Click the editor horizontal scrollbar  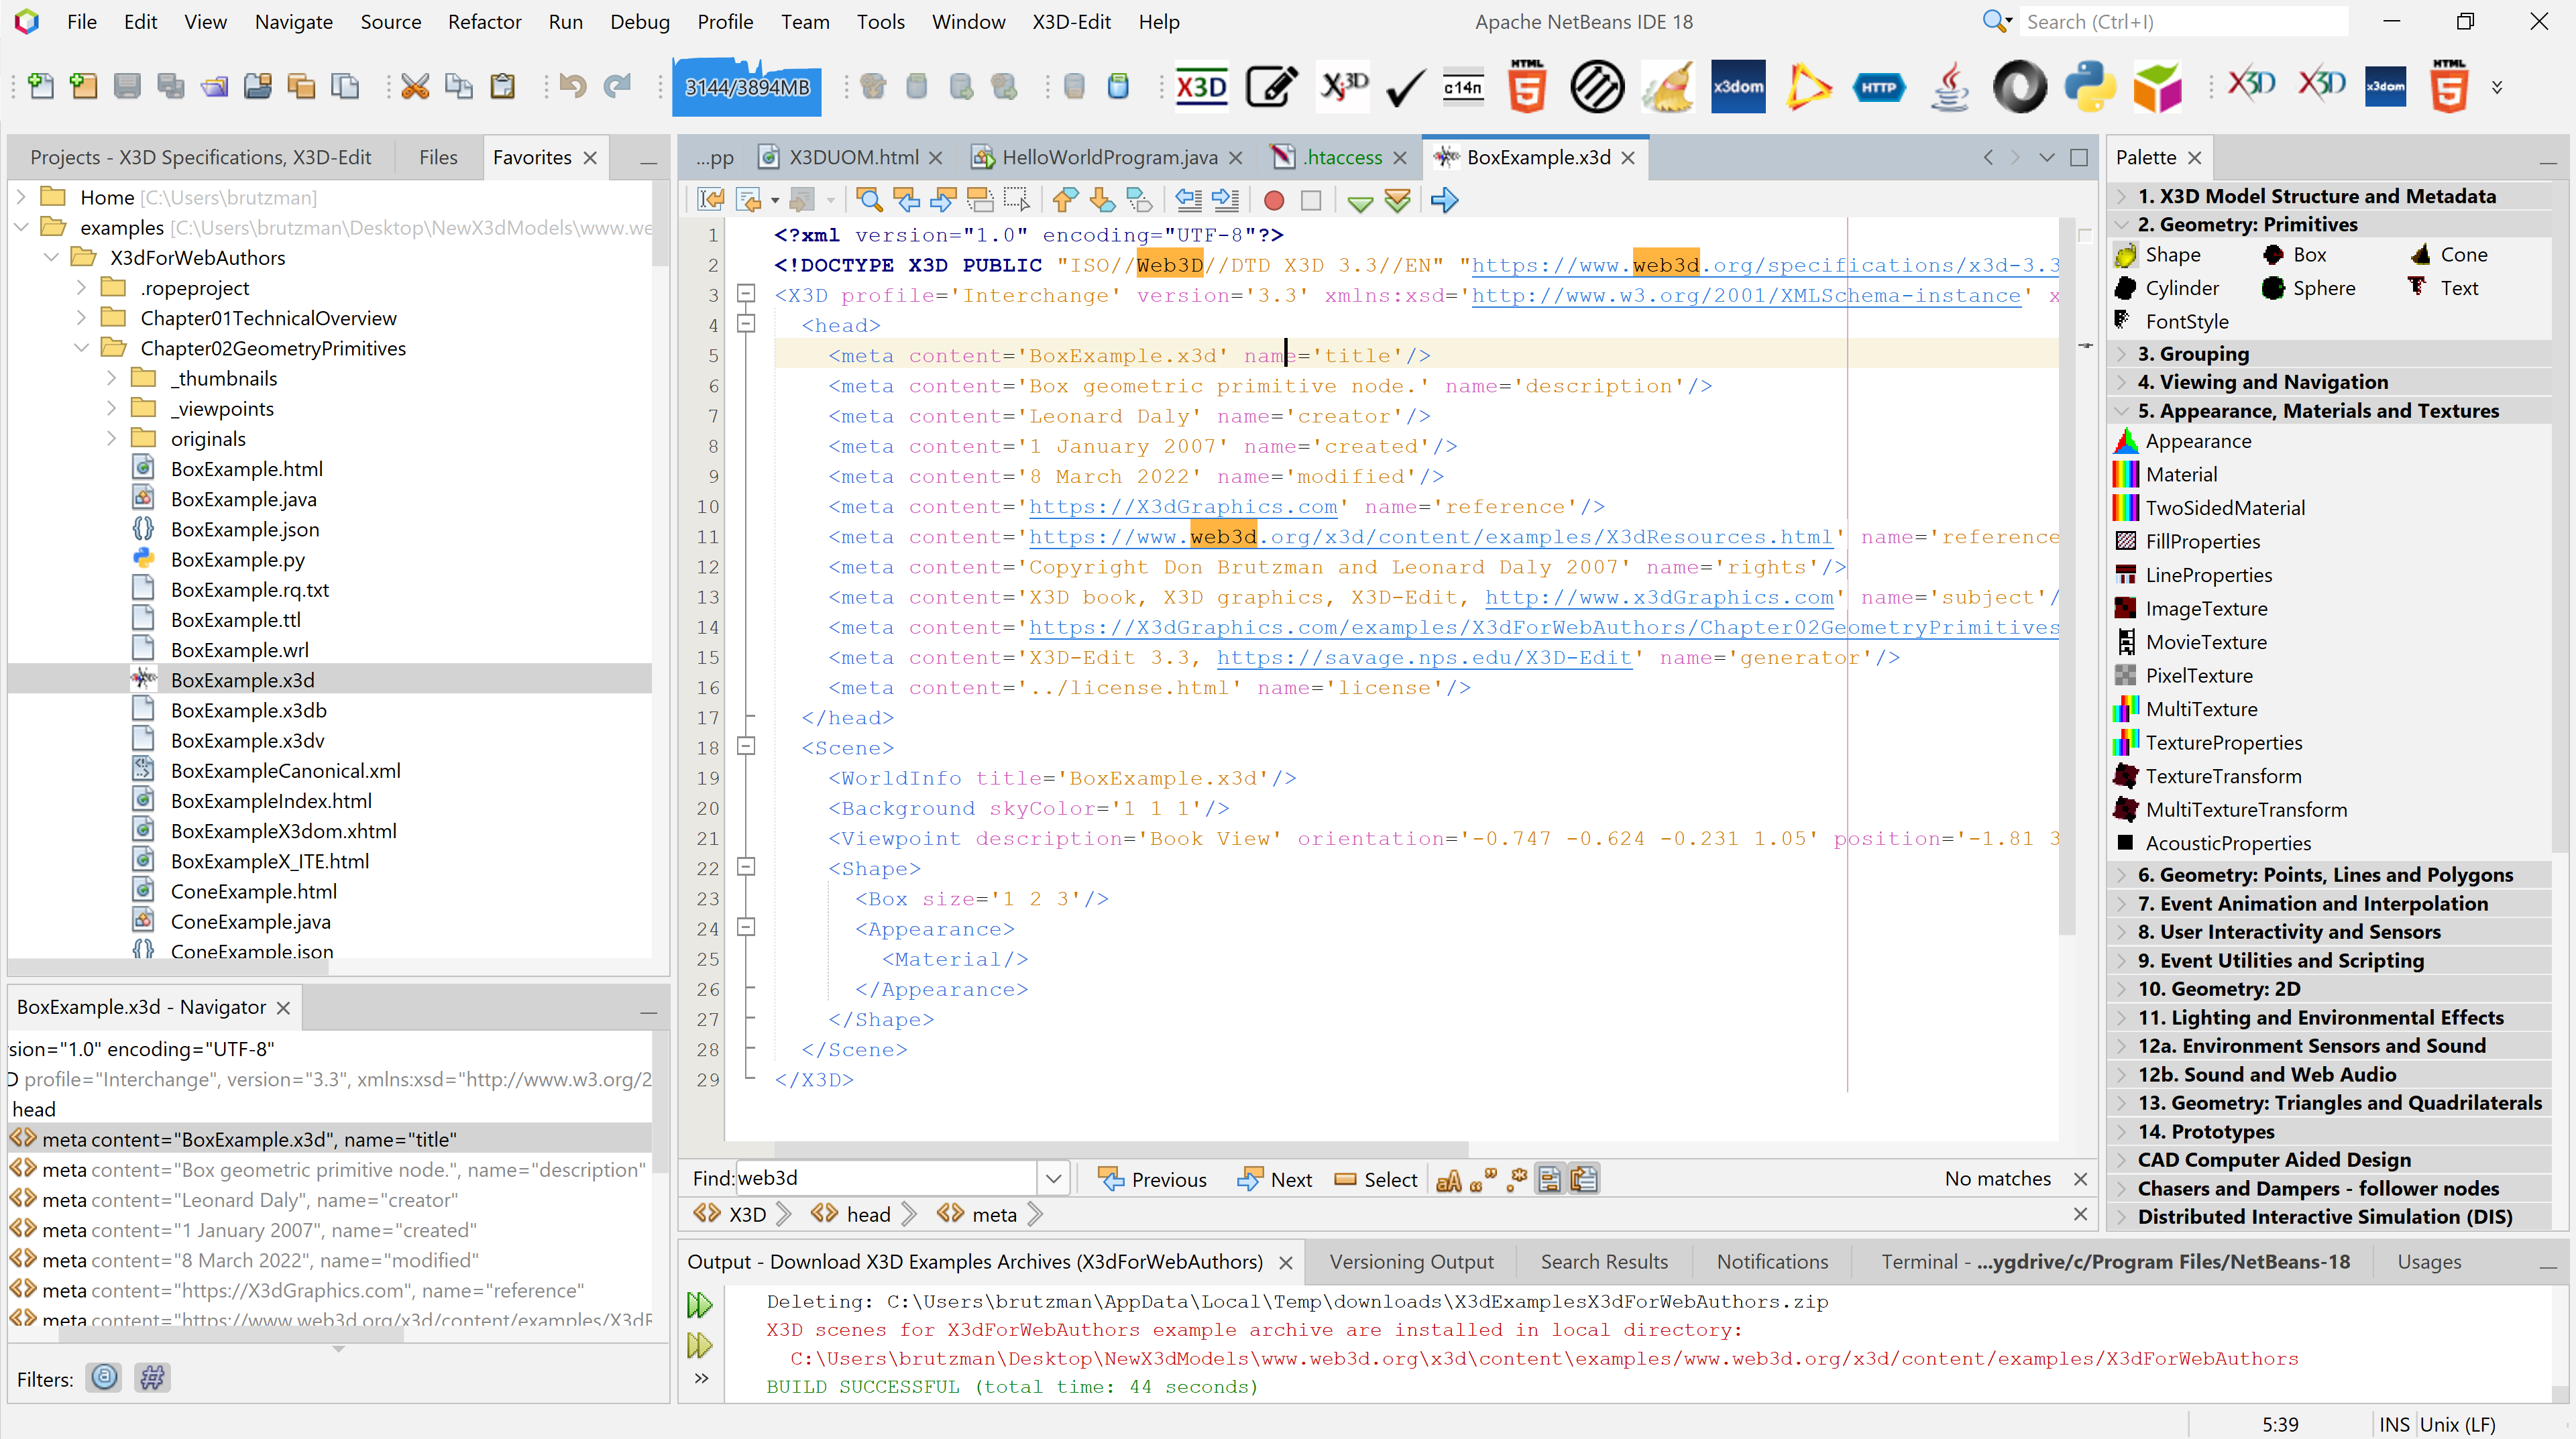[1120, 1149]
